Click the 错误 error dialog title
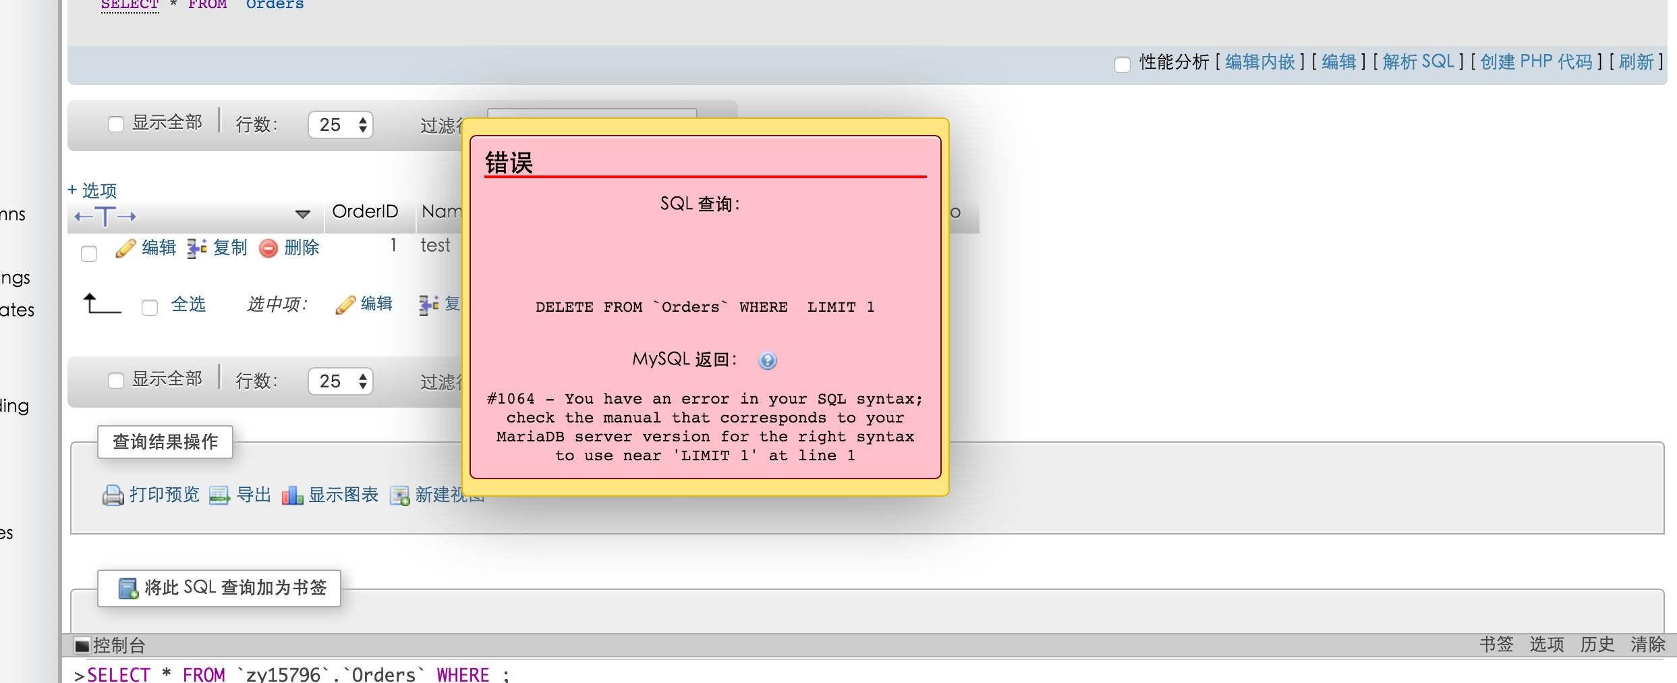Screen dimensions: 1677x683 [x=509, y=163]
